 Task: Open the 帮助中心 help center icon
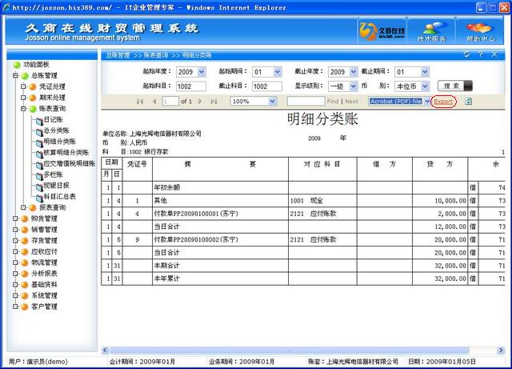pyautogui.click(x=480, y=31)
